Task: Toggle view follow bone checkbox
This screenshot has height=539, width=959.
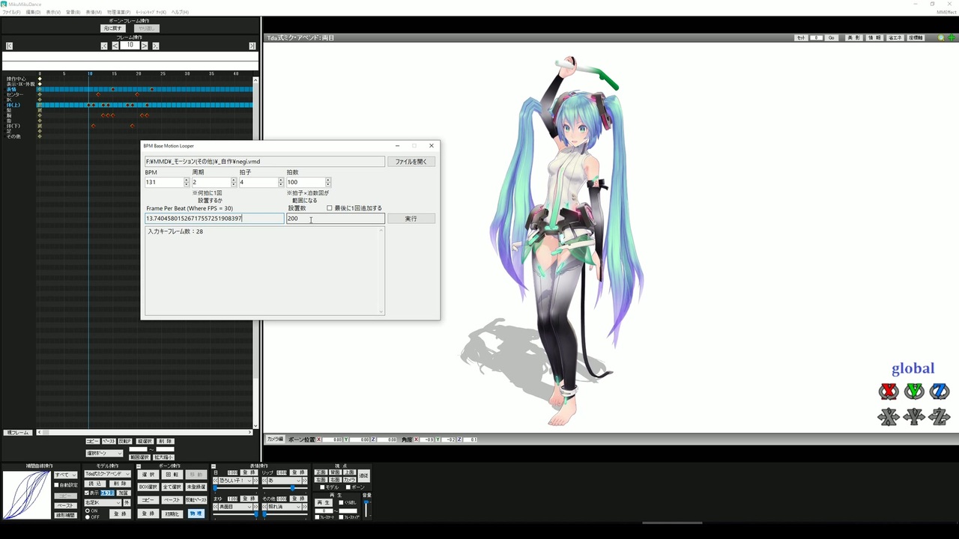Action: 348,487
